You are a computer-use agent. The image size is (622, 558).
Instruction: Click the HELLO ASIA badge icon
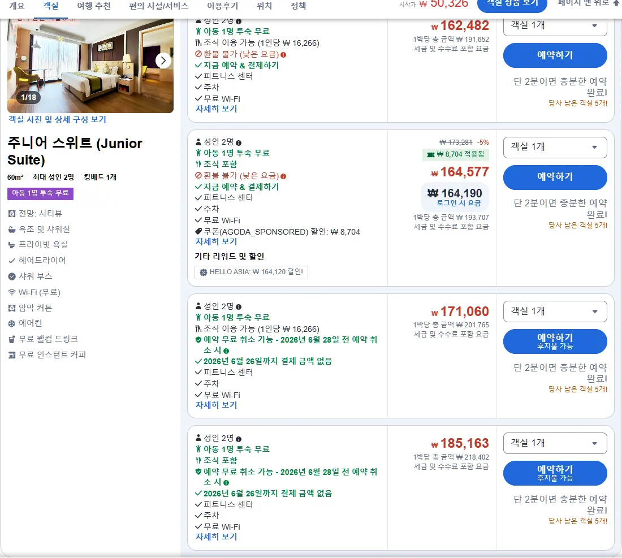click(204, 272)
